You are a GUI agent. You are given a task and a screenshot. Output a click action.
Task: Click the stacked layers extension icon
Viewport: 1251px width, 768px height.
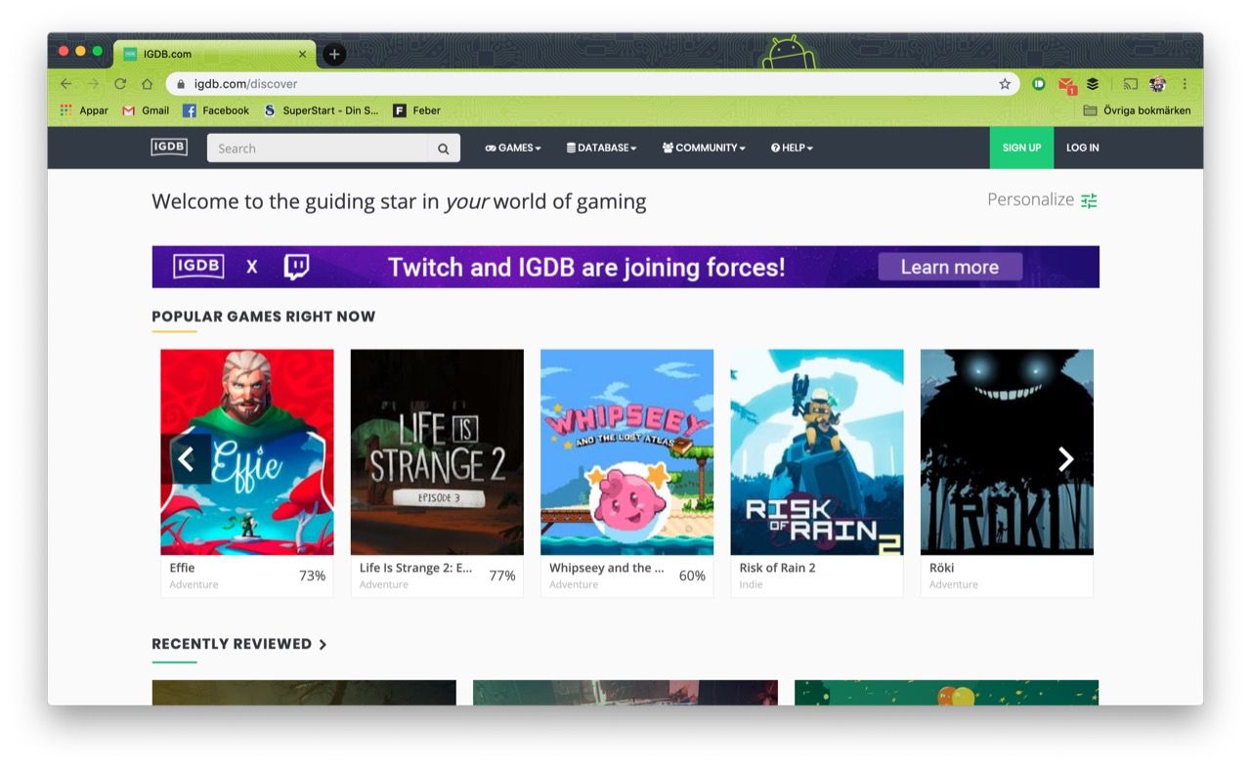(1093, 84)
